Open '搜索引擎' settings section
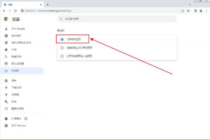This screenshot has width=210, height=140. (16, 57)
